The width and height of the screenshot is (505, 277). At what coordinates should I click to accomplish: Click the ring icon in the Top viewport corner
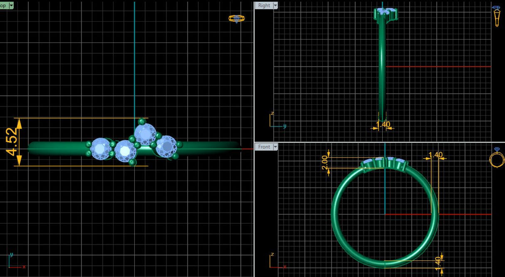236,18
